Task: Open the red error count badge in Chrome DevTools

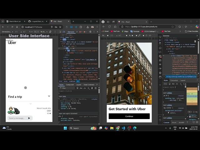Action: (81, 32)
